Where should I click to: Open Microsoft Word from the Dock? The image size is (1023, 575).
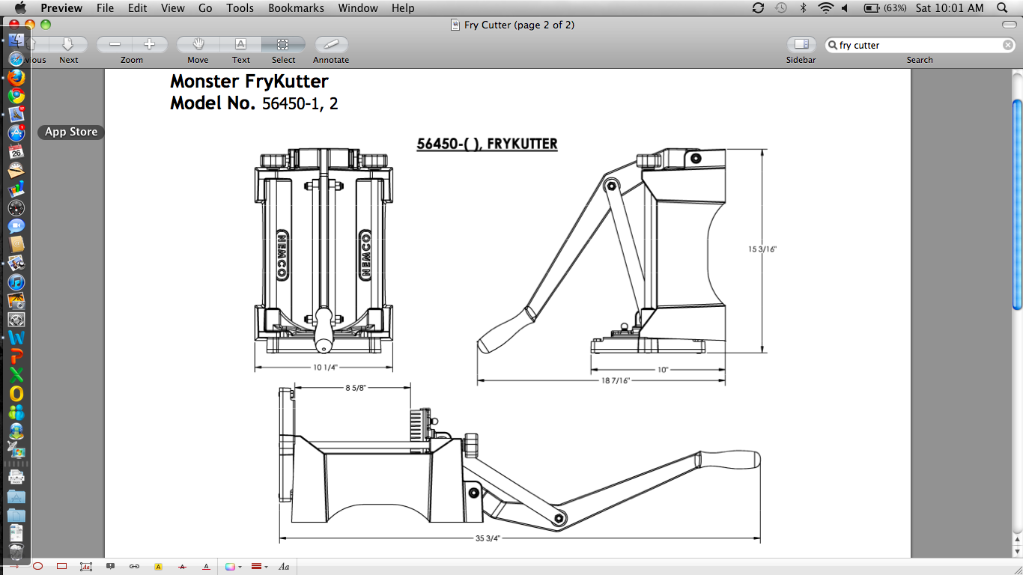16,338
